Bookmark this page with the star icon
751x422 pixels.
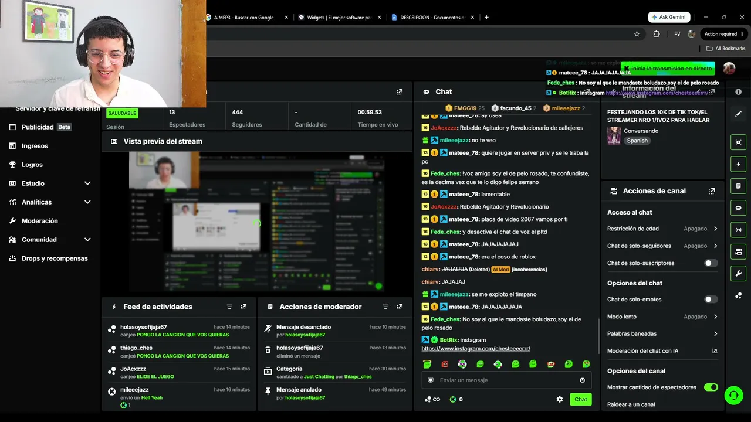pos(637,34)
